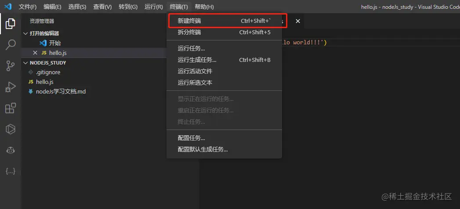Click the curly braces icon in activity bar
Viewport: 460px width, 209px height.
point(10,172)
